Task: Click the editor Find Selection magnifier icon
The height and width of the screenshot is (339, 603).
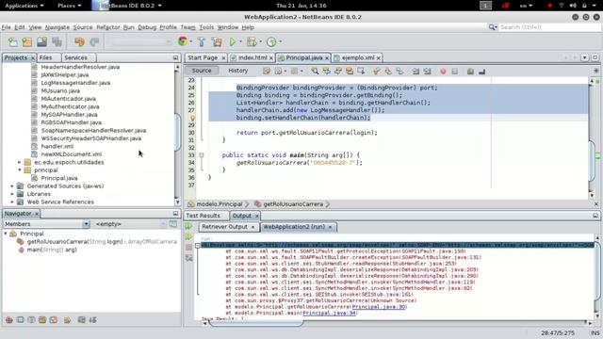Action: point(315,72)
